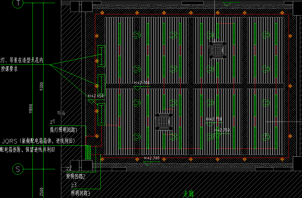Select the green elevation triangle at the top wall

coord(227,4)
